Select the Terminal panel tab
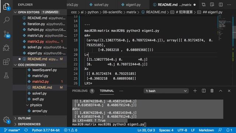Screen dimensions: 236x133 pyautogui.click(x=107, y=91)
